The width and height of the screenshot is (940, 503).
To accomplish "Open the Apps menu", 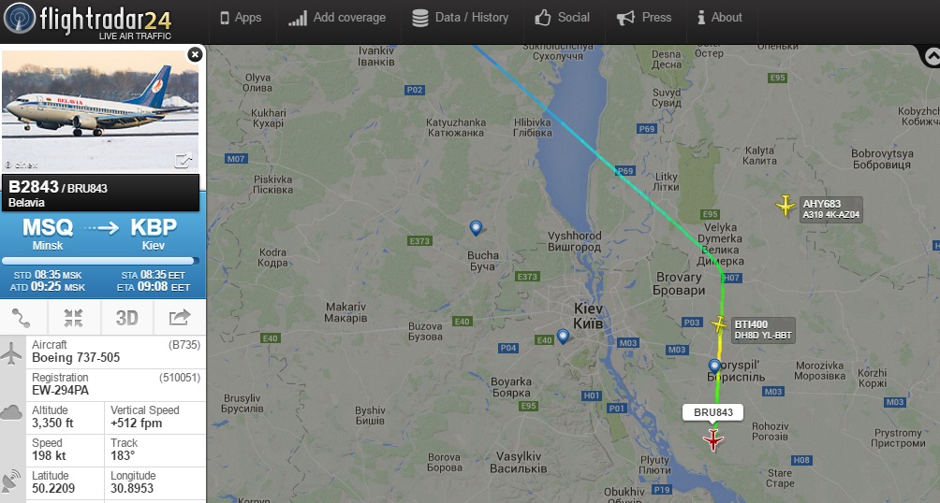I will (241, 18).
